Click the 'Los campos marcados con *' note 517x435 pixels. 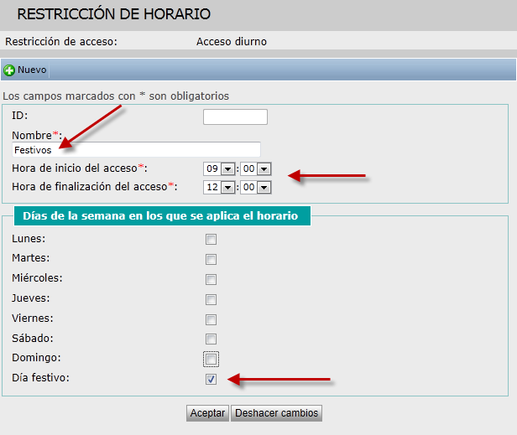(116, 96)
